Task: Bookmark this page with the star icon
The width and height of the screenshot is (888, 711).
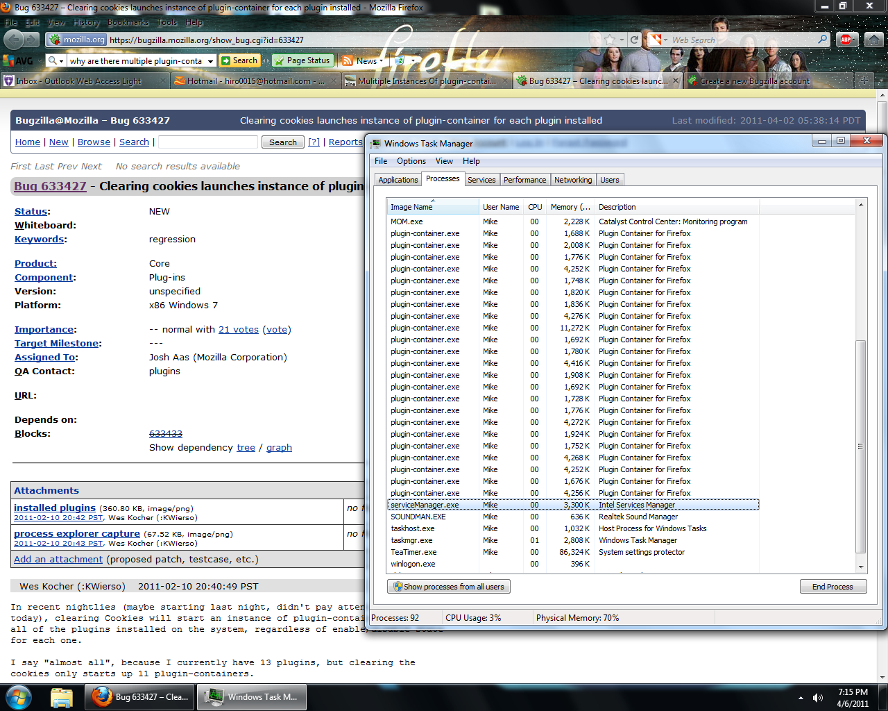Action: [610, 40]
